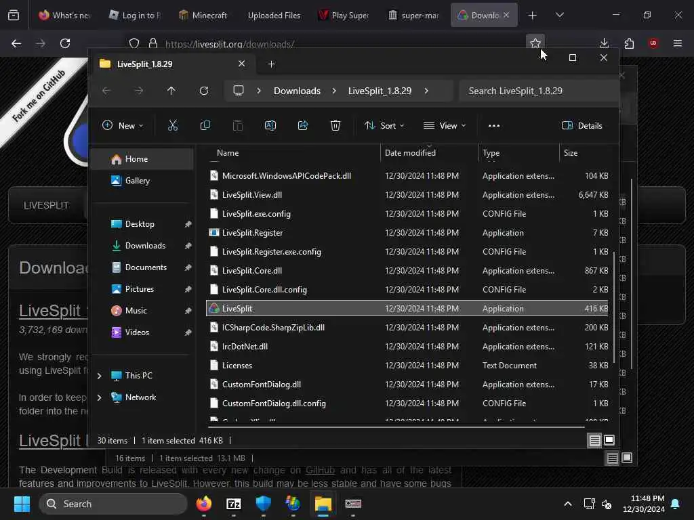Go up one folder with the Up arrow
Screen dimensions: 694x520
pos(171,91)
